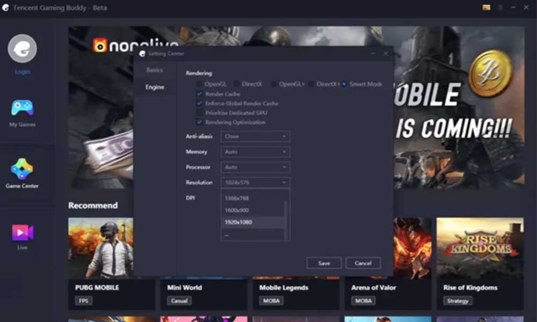Minimize the Setting Center dialog

coord(373,54)
